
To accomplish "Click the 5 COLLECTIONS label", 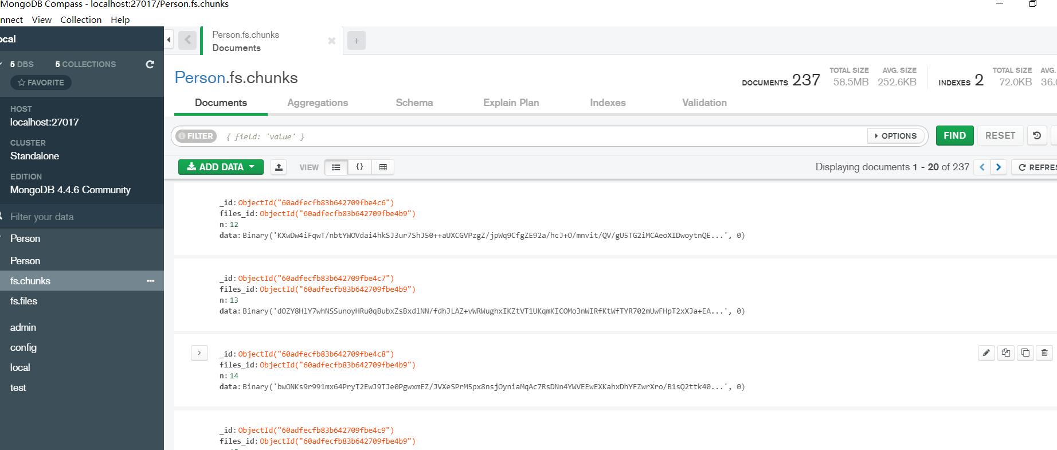I will tap(85, 64).
